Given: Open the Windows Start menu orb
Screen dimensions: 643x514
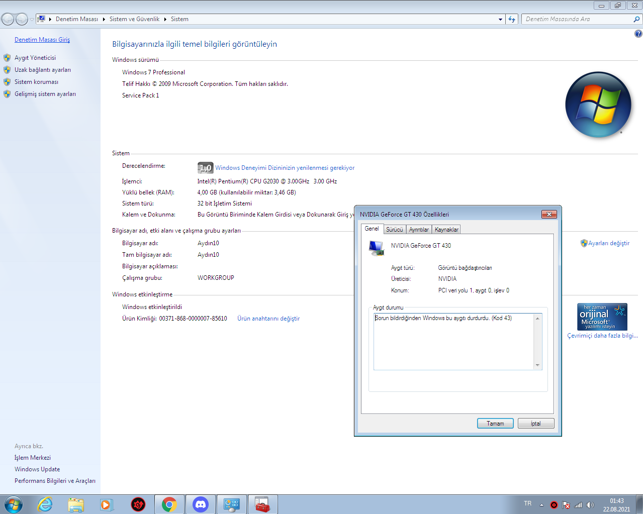Looking at the screenshot, I should point(14,504).
